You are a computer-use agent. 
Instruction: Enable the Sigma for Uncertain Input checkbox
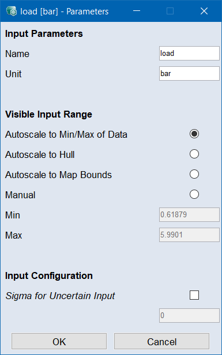pyautogui.click(x=194, y=295)
